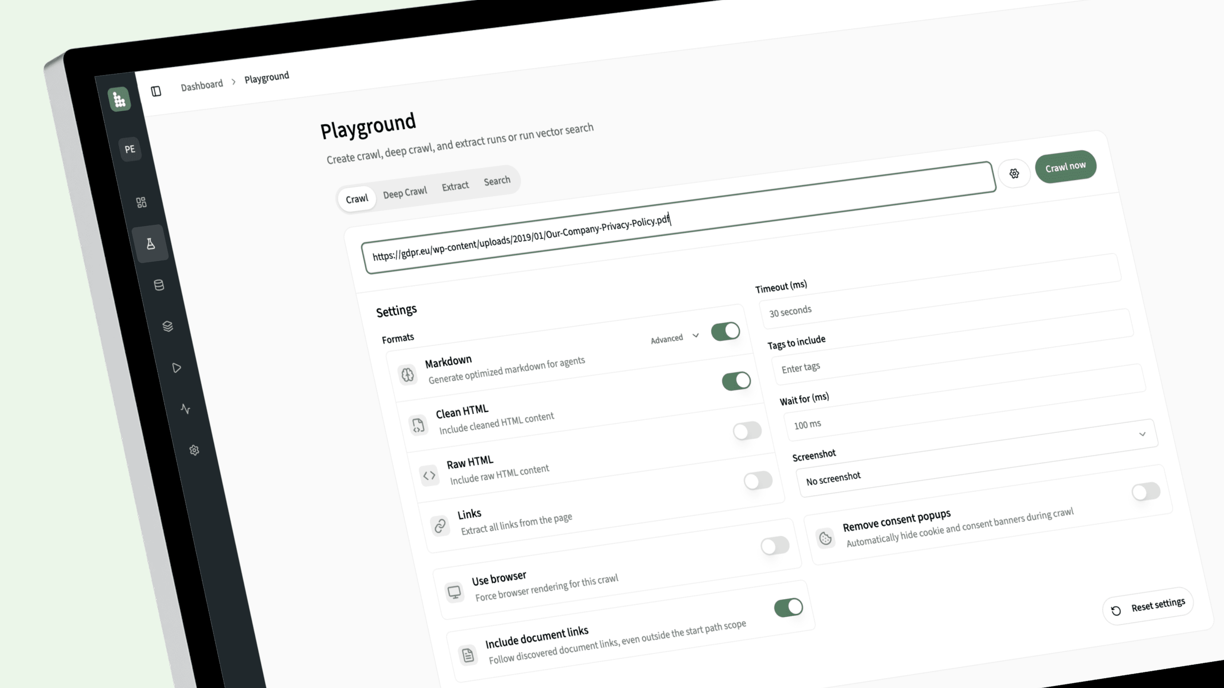Open the activity pulse sidebar icon

185,409
